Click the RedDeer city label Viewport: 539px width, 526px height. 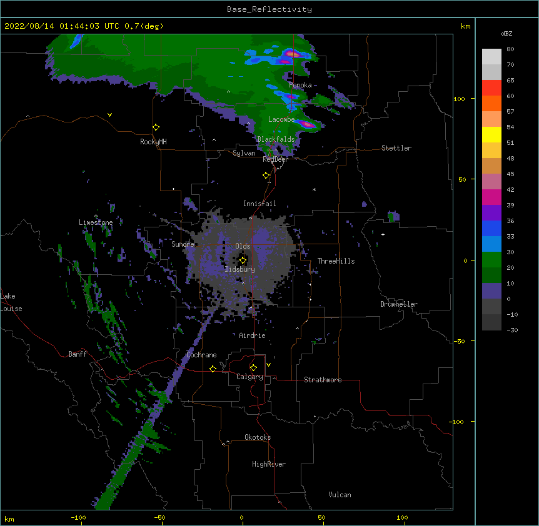[x=275, y=159]
